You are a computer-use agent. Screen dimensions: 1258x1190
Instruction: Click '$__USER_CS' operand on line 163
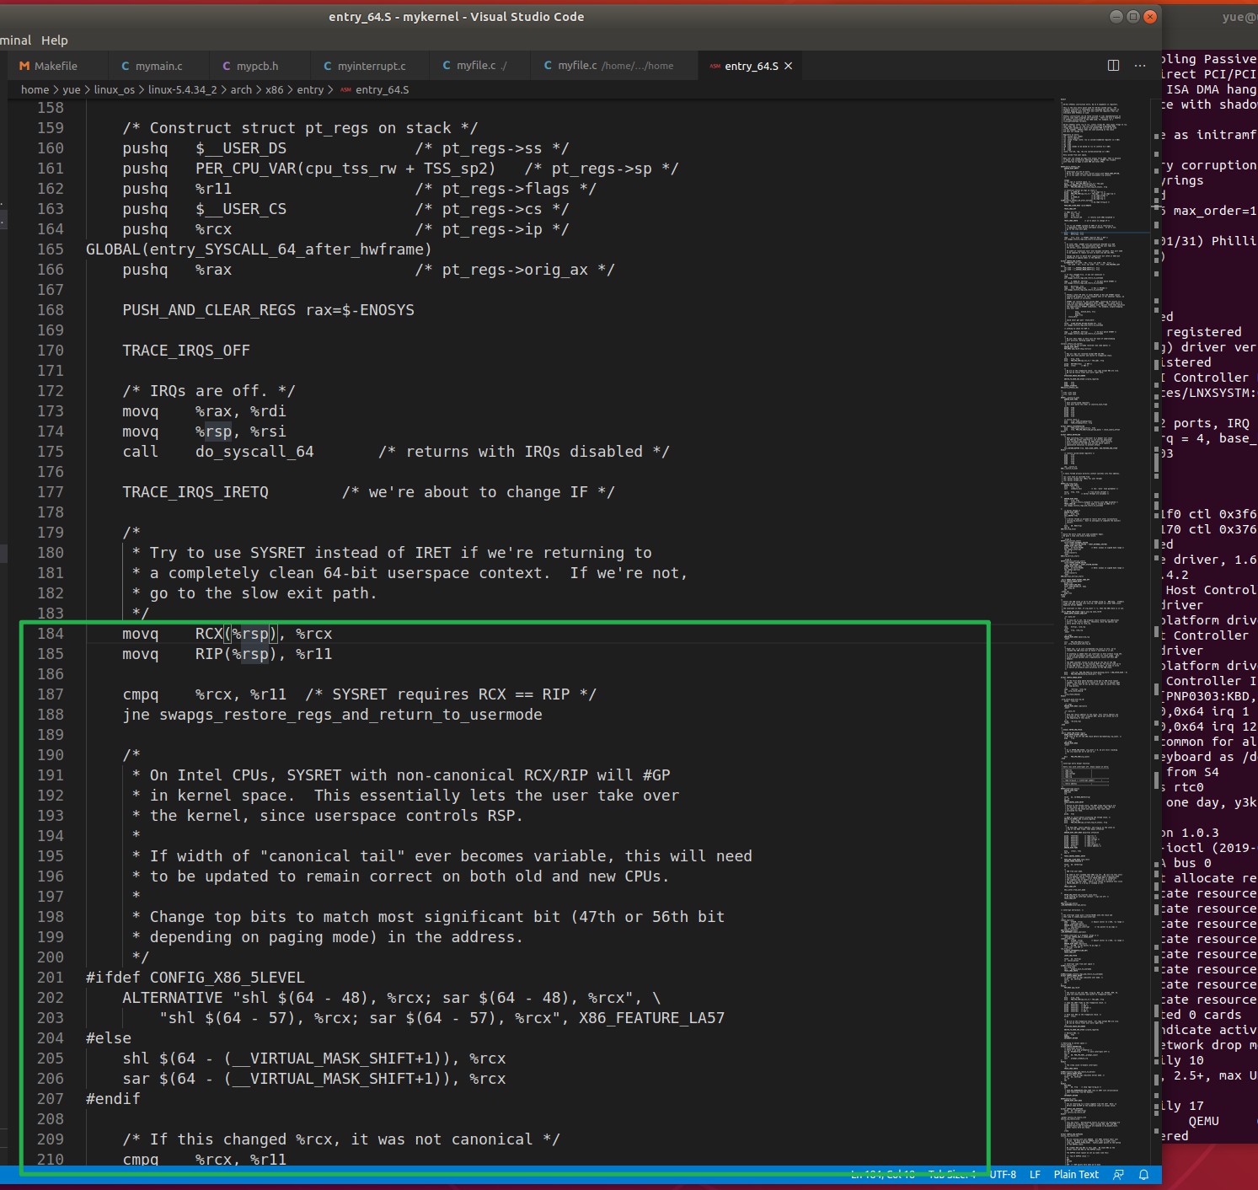[241, 209]
